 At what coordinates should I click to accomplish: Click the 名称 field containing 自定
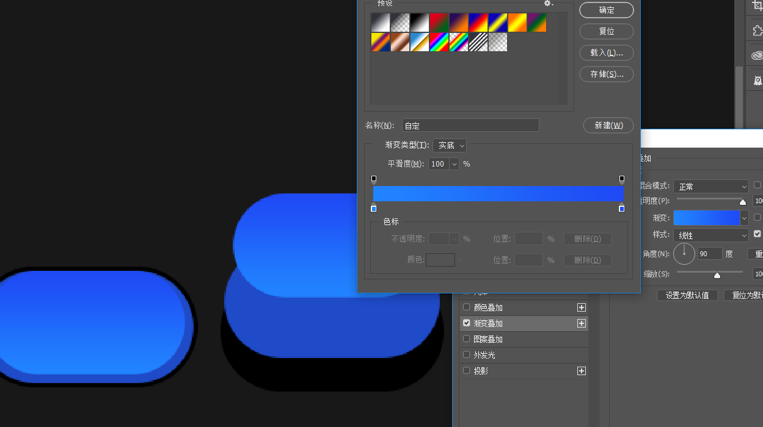click(470, 125)
